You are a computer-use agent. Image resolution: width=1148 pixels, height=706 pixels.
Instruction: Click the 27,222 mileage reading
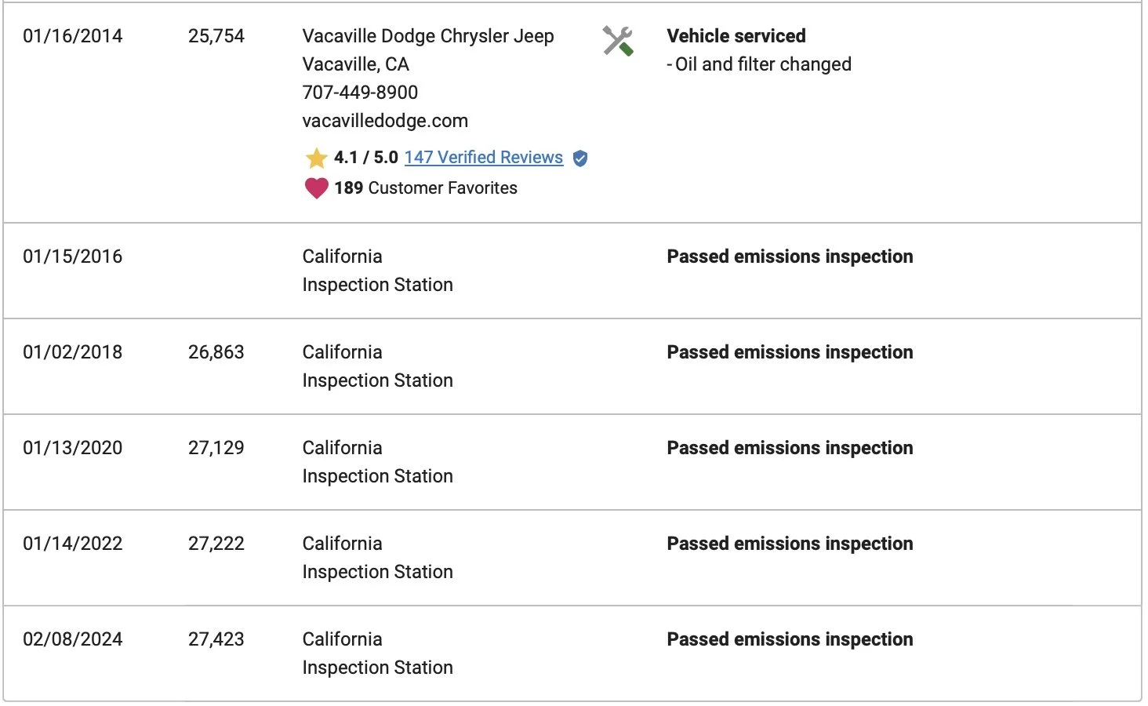[x=216, y=544]
